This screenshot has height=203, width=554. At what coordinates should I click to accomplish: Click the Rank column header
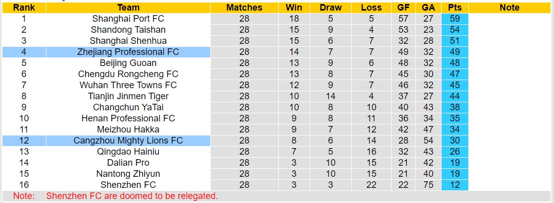(23, 8)
